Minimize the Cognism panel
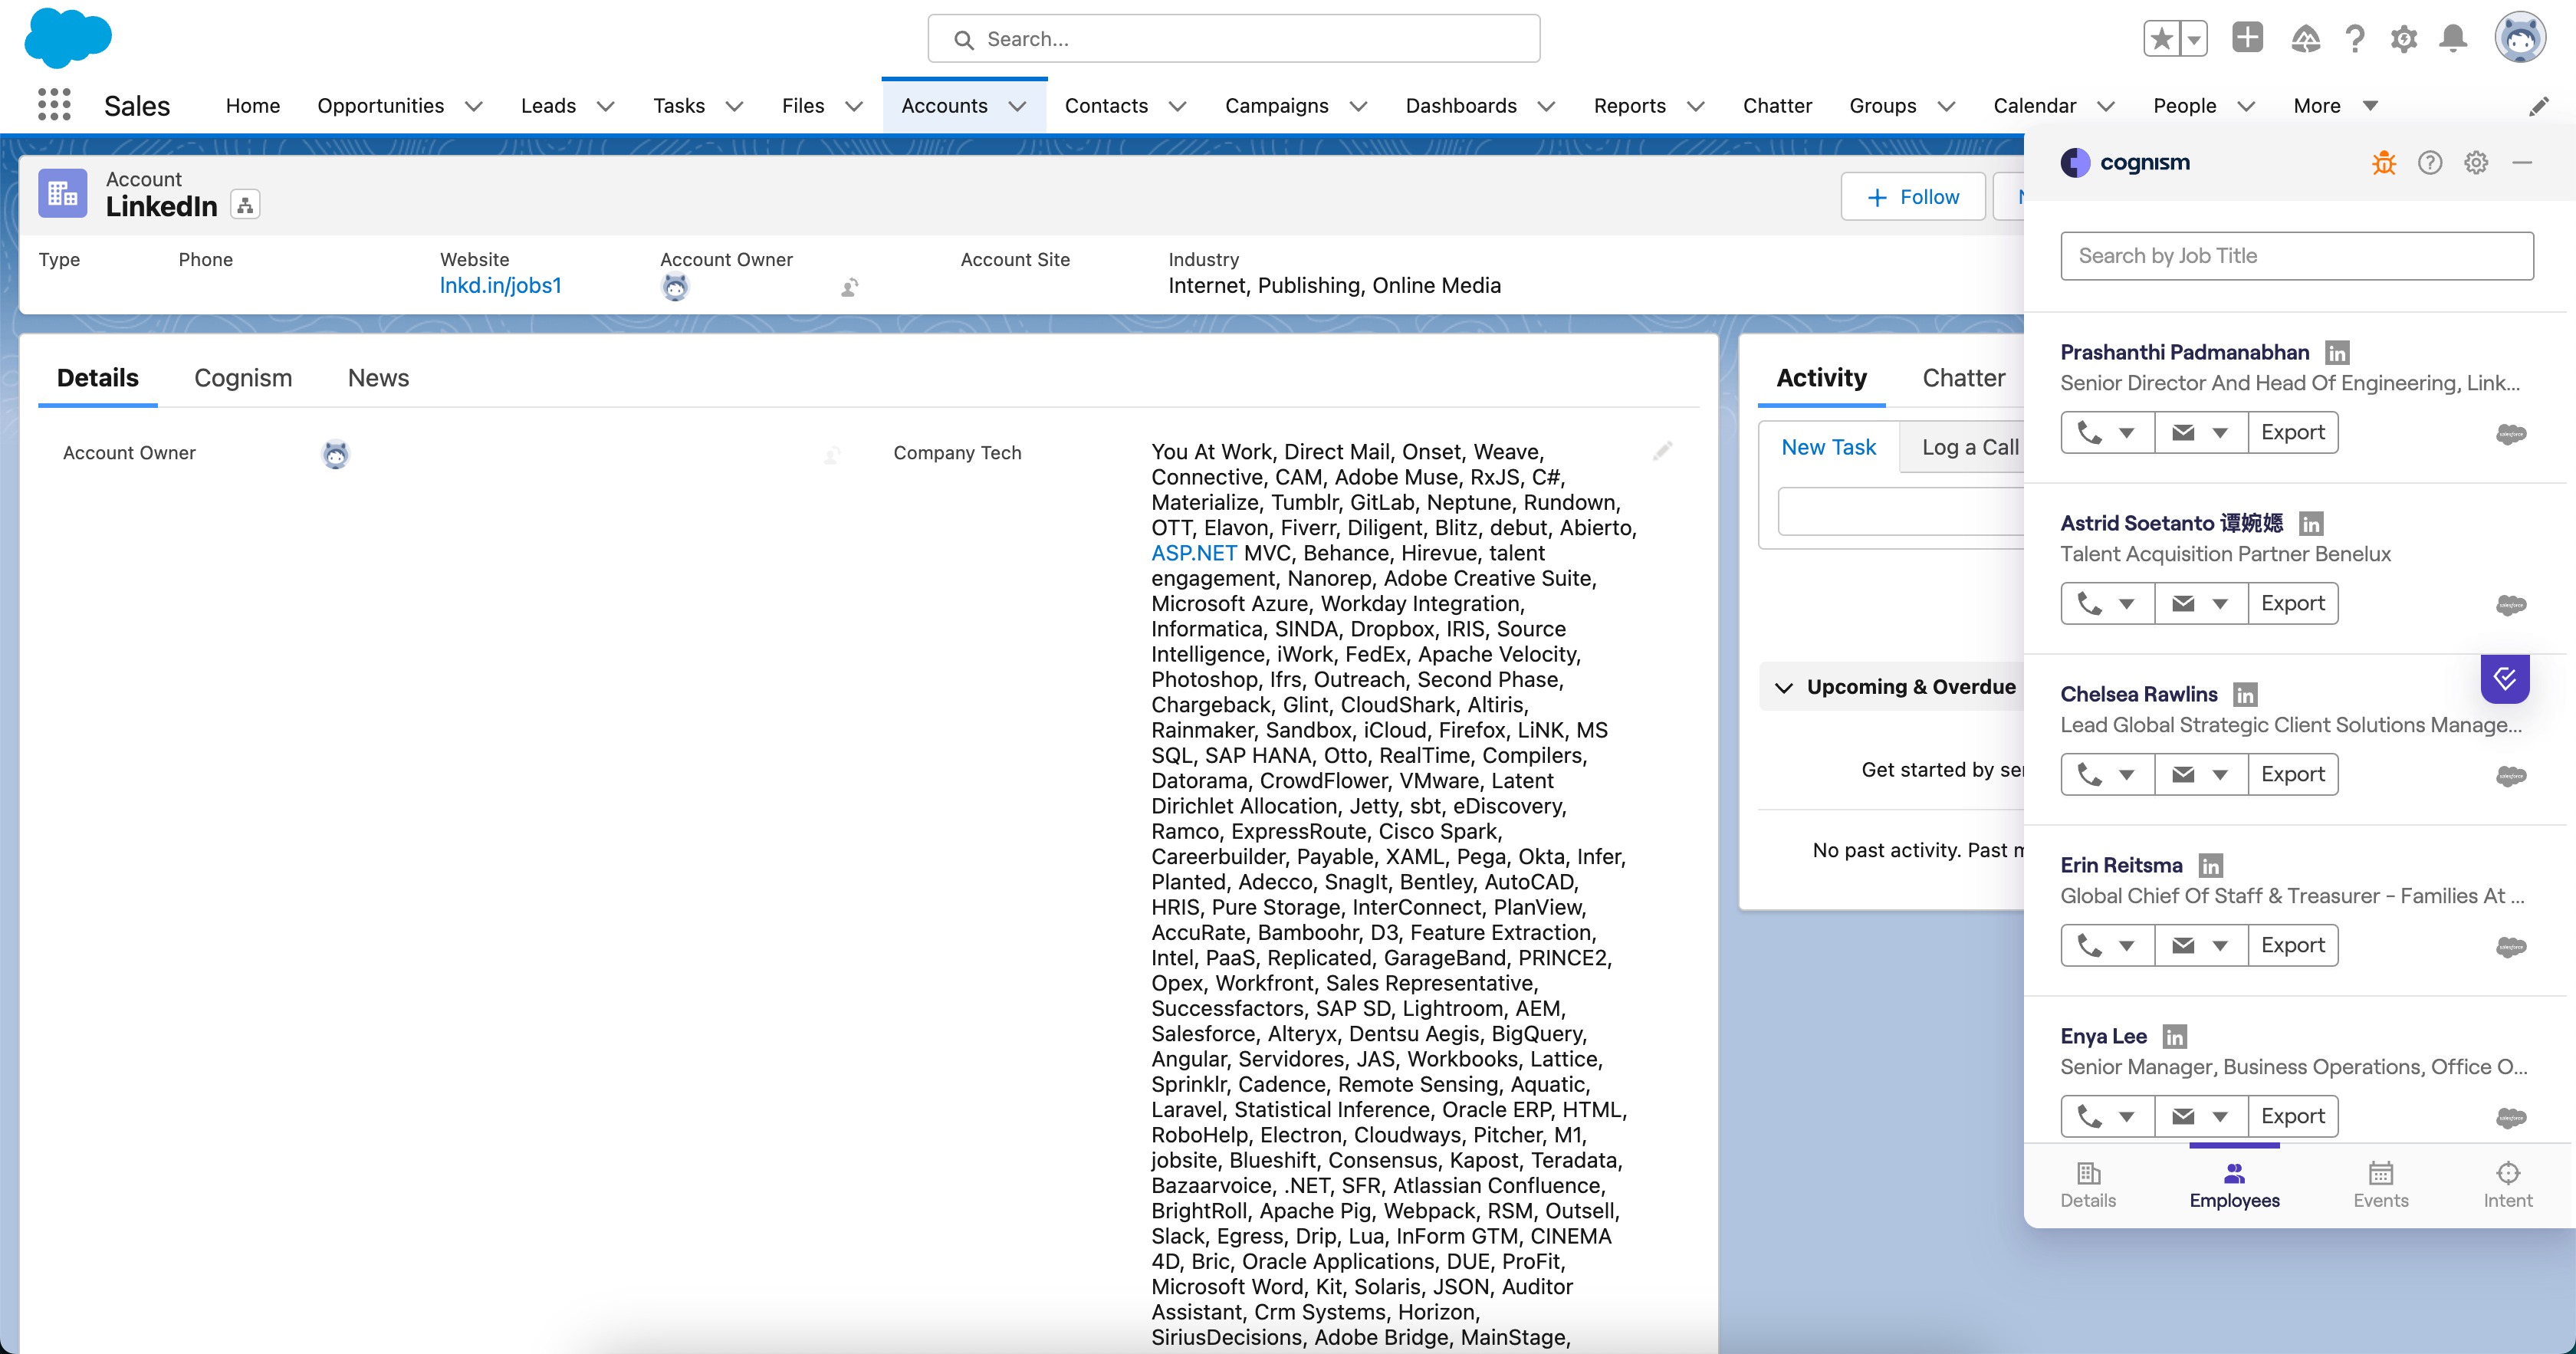Image resolution: width=2576 pixels, height=1354 pixels. 2522,162
